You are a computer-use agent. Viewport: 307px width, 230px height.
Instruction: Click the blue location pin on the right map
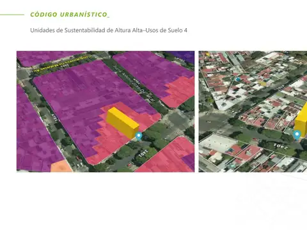click(297, 135)
